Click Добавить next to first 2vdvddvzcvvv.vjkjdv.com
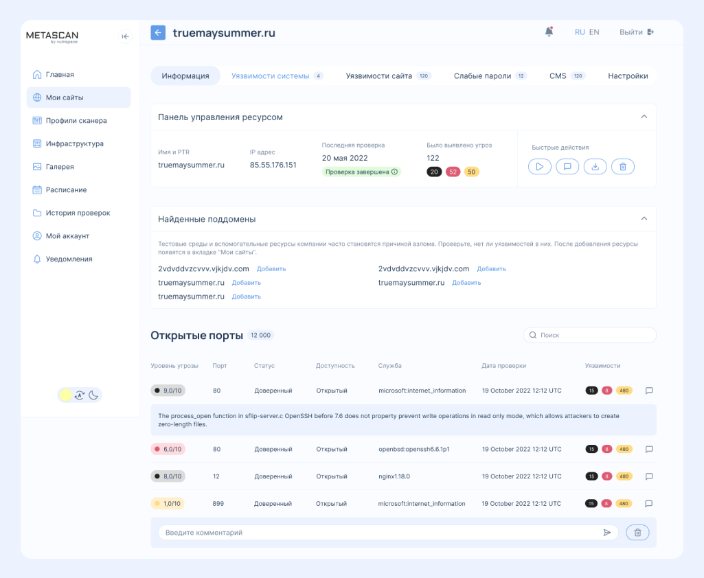Image resolution: width=704 pixels, height=578 pixels. click(x=271, y=269)
